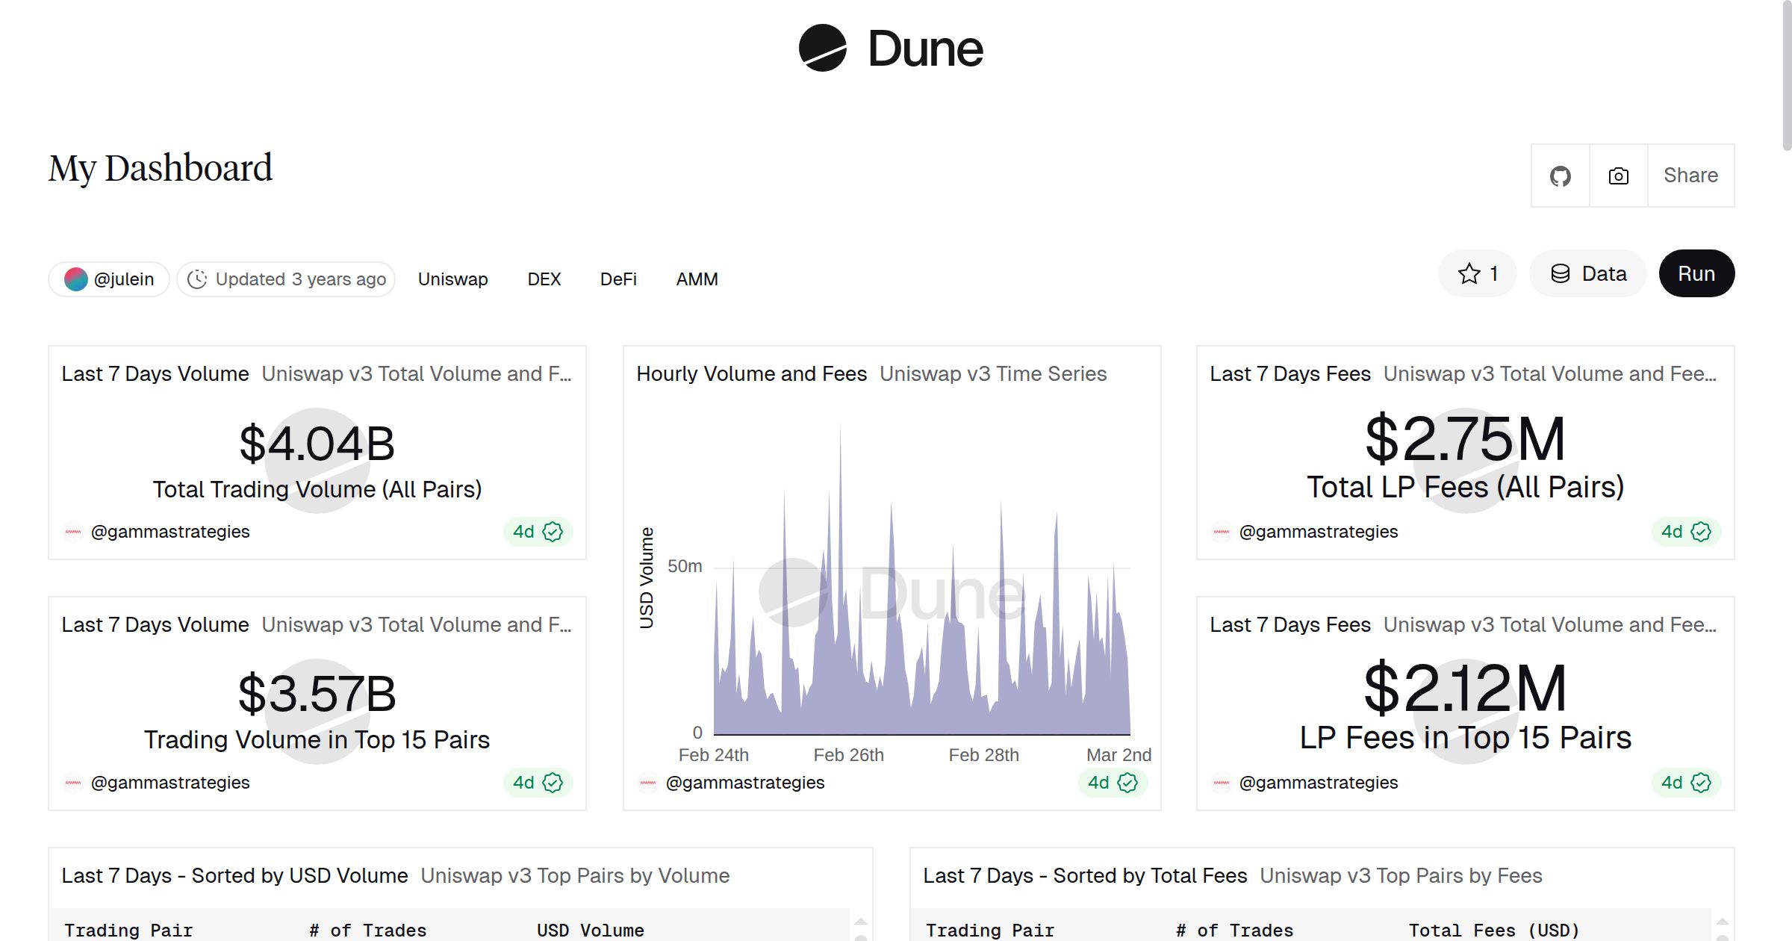Click the @julein avatar chip

[109, 279]
